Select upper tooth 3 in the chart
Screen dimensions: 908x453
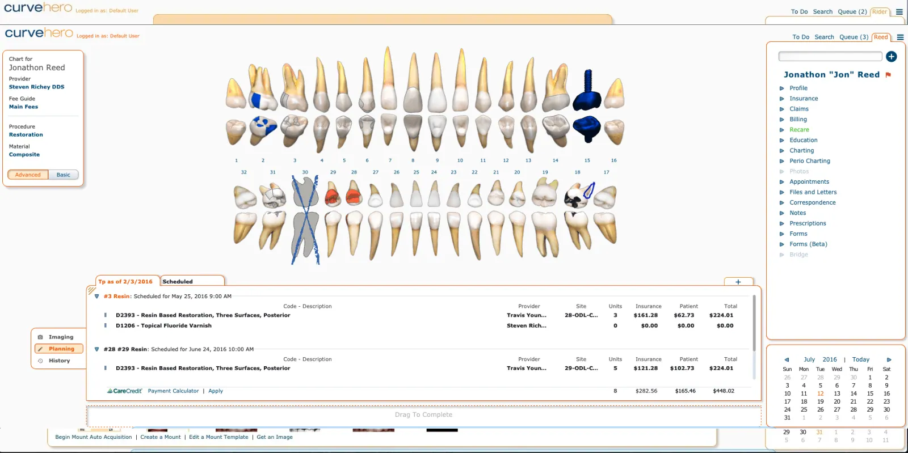coord(294,86)
